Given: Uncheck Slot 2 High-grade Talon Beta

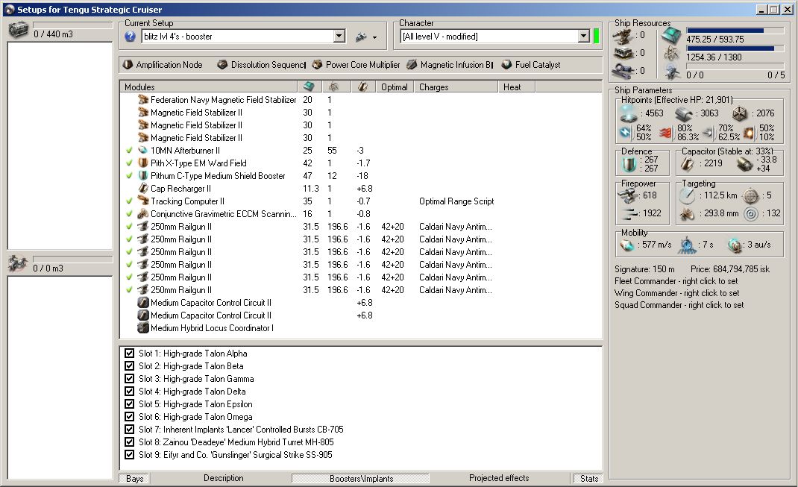Looking at the screenshot, I should point(129,366).
